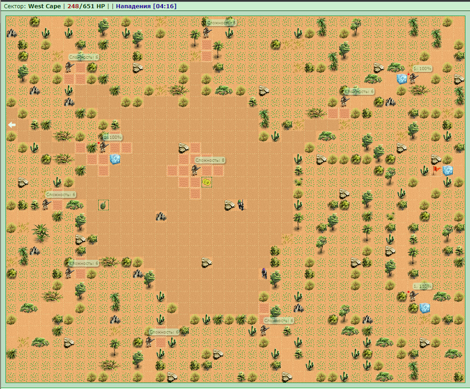Click the red tile right of the bottommost soldier
This screenshot has width=470, height=389.
161,342
